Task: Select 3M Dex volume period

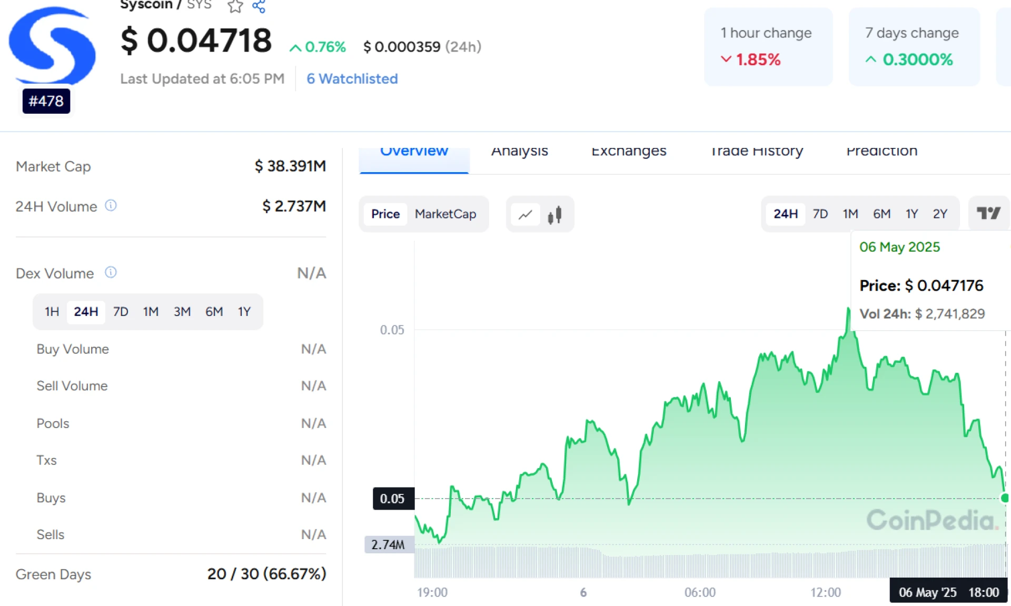Action: [x=182, y=312]
